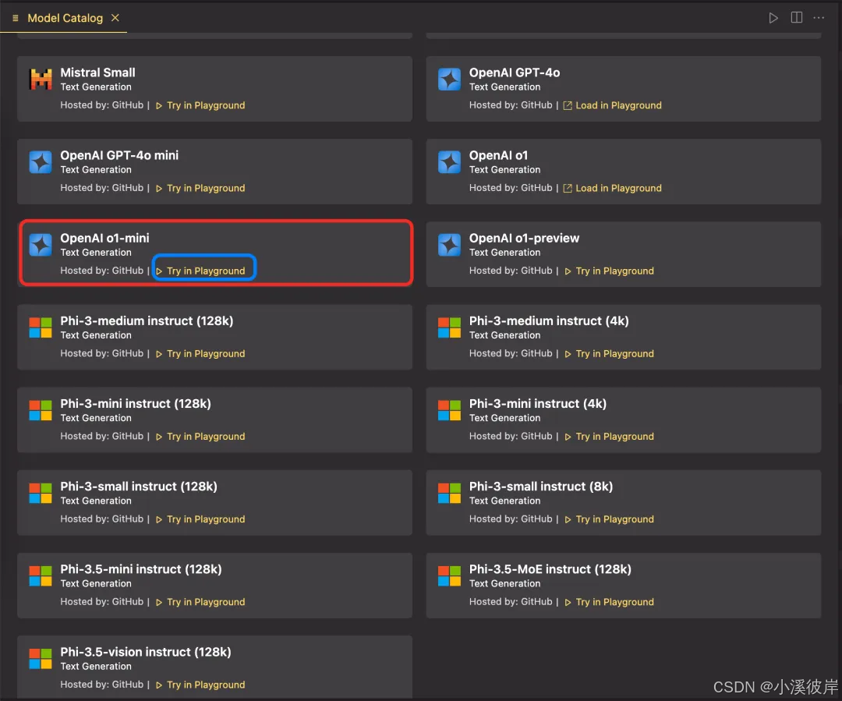842x701 pixels.
Task: Click the OpenAI GPT-4o title text
Action: [515, 73]
